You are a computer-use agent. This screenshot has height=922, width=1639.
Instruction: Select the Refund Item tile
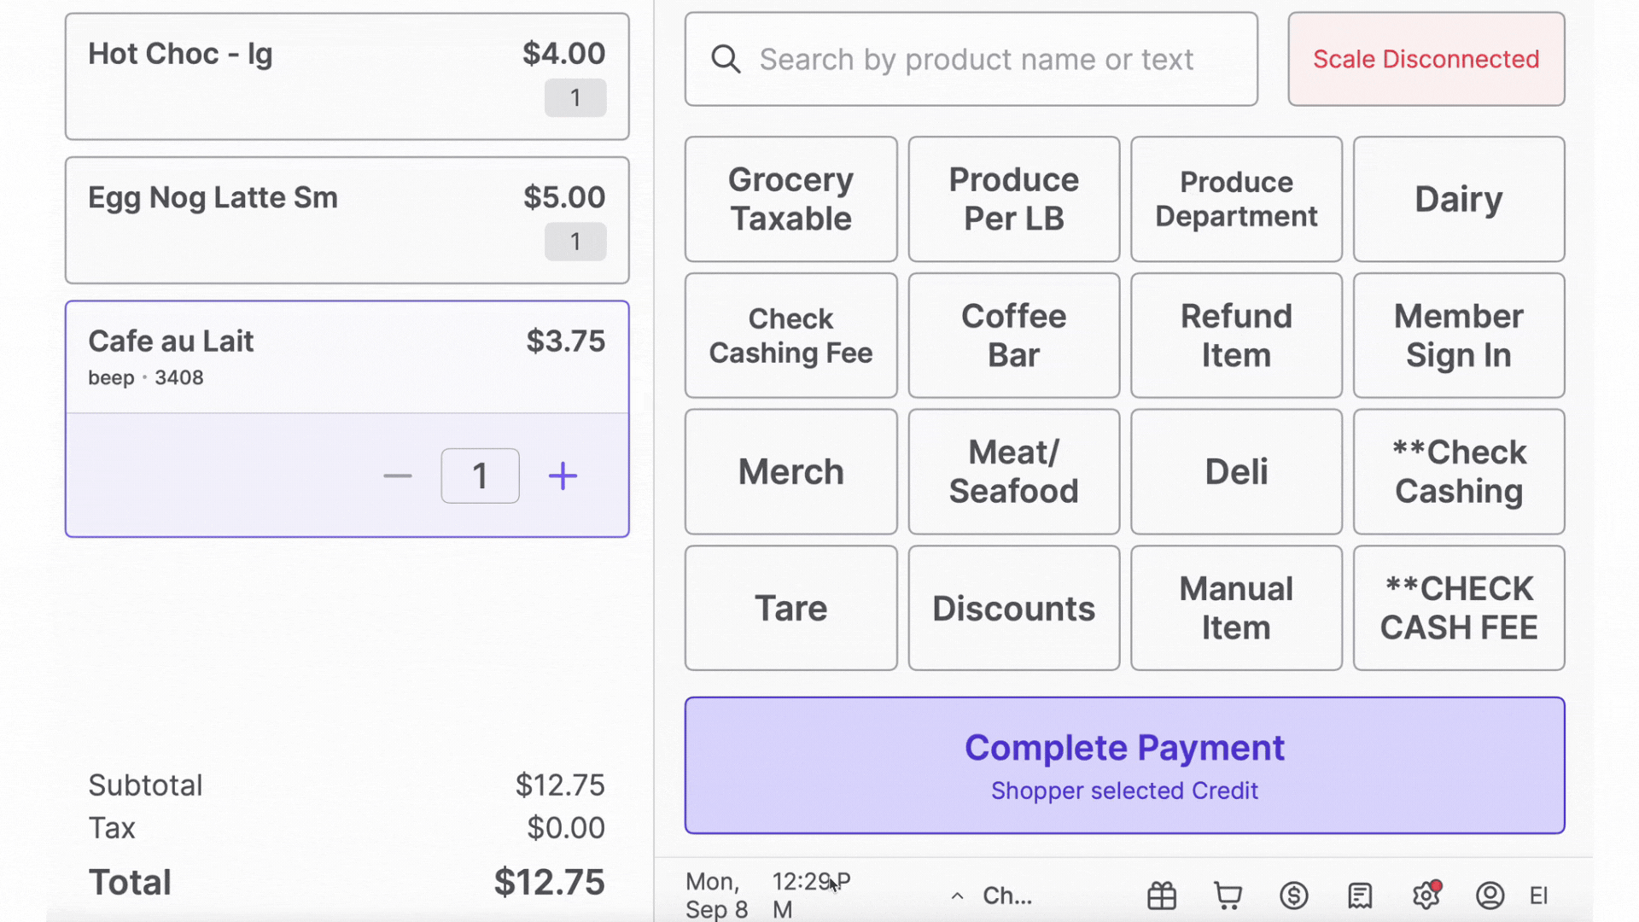1236,336
